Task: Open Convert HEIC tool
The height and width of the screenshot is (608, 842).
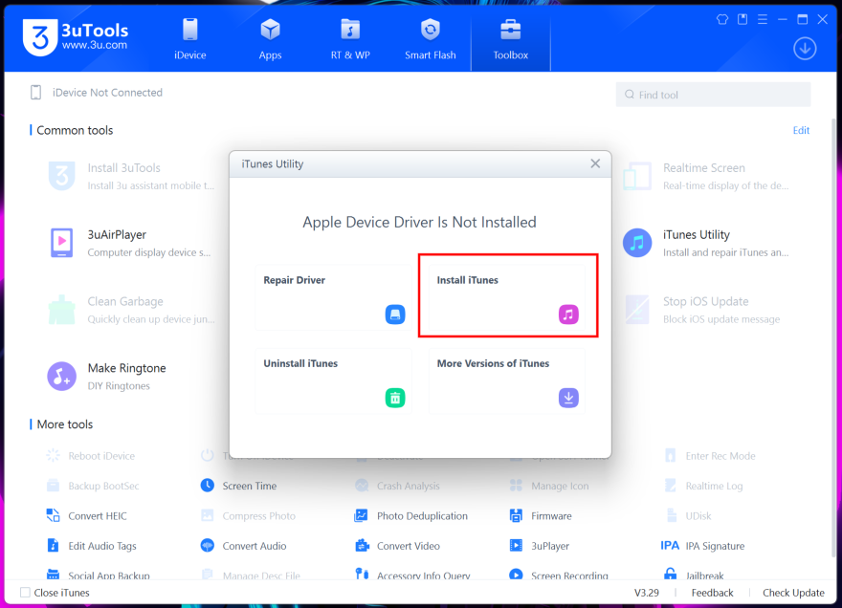Action: coord(86,516)
